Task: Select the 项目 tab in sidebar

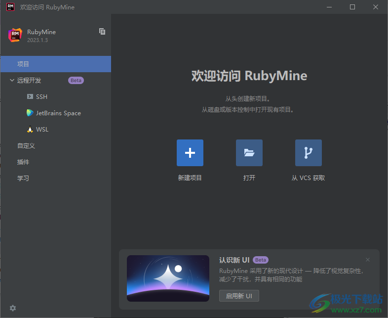Action: (56, 64)
